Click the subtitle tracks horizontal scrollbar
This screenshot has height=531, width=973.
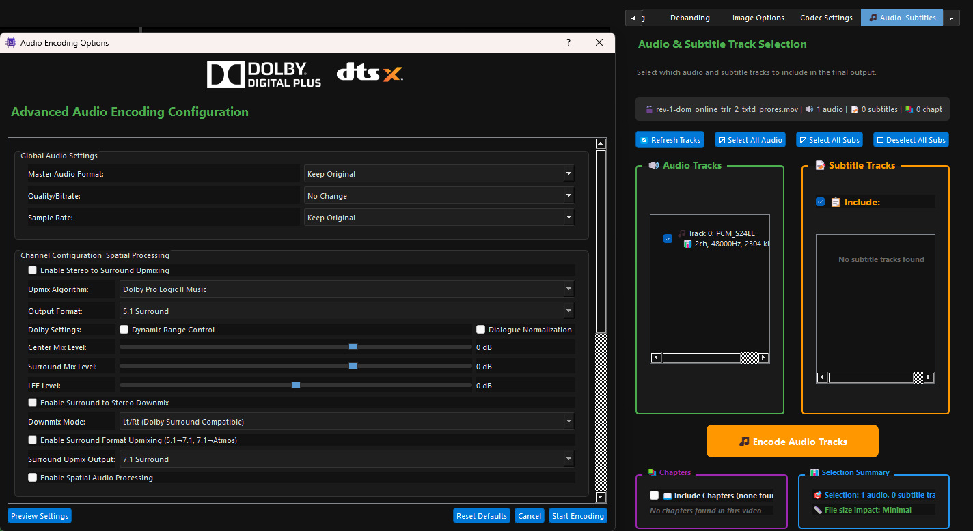(875, 377)
